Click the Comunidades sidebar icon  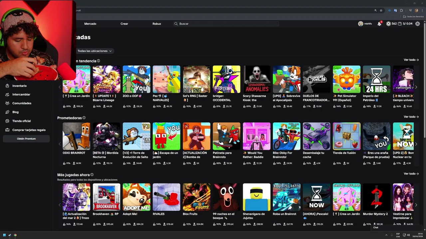click(x=7, y=103)
